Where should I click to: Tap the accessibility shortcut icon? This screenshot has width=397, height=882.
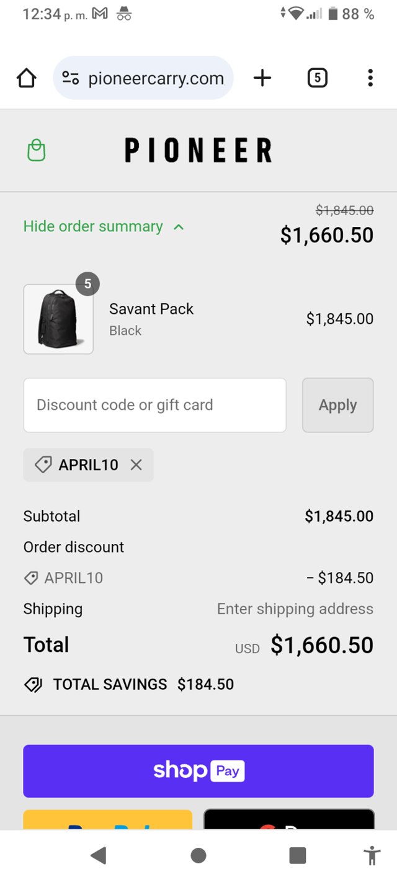point(372,856)
